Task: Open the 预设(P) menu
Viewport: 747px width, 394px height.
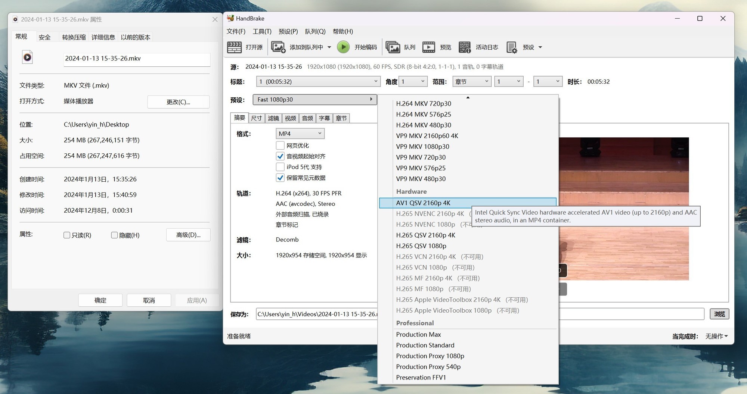Action: pos(288,32)
